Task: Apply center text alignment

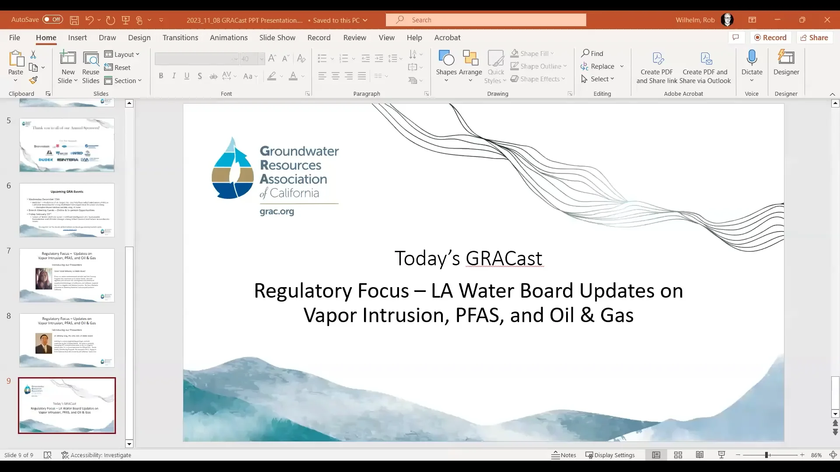Action: (x=336, y=76)
